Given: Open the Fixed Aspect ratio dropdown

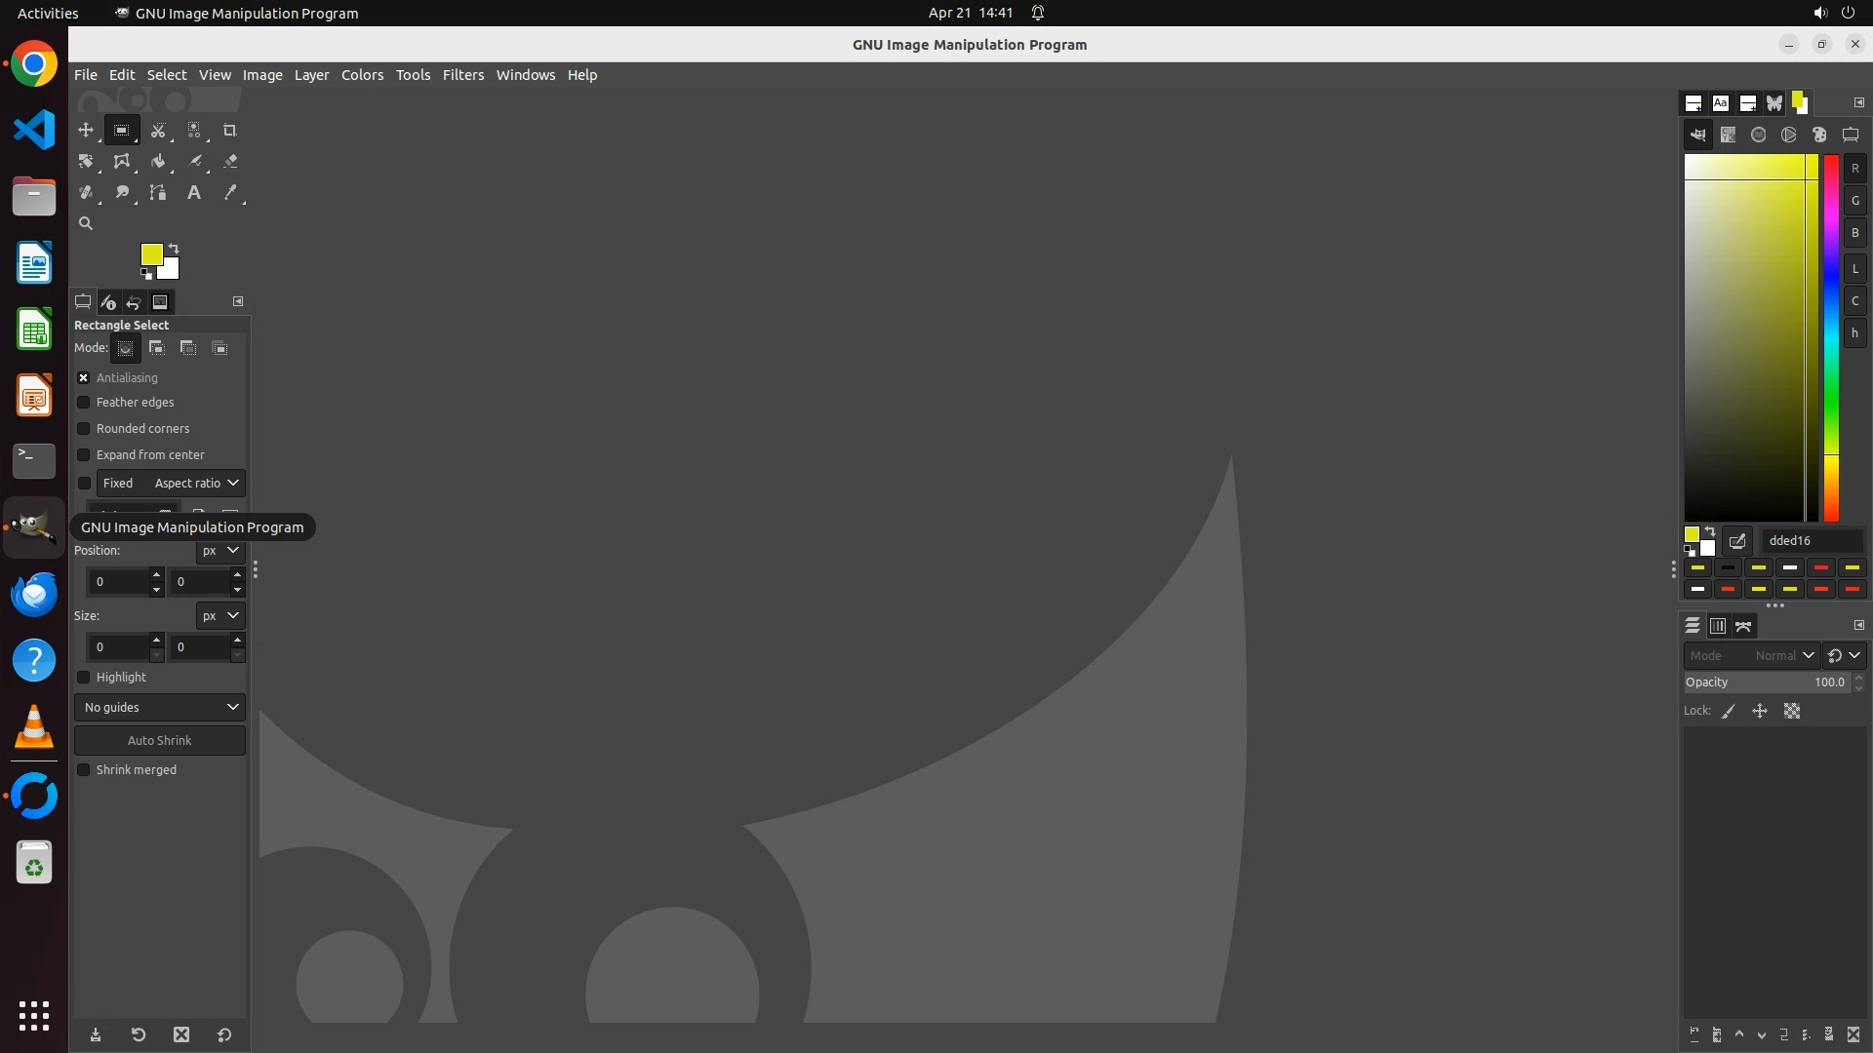Looking at the screenshot, I should [x=171, y=483].
